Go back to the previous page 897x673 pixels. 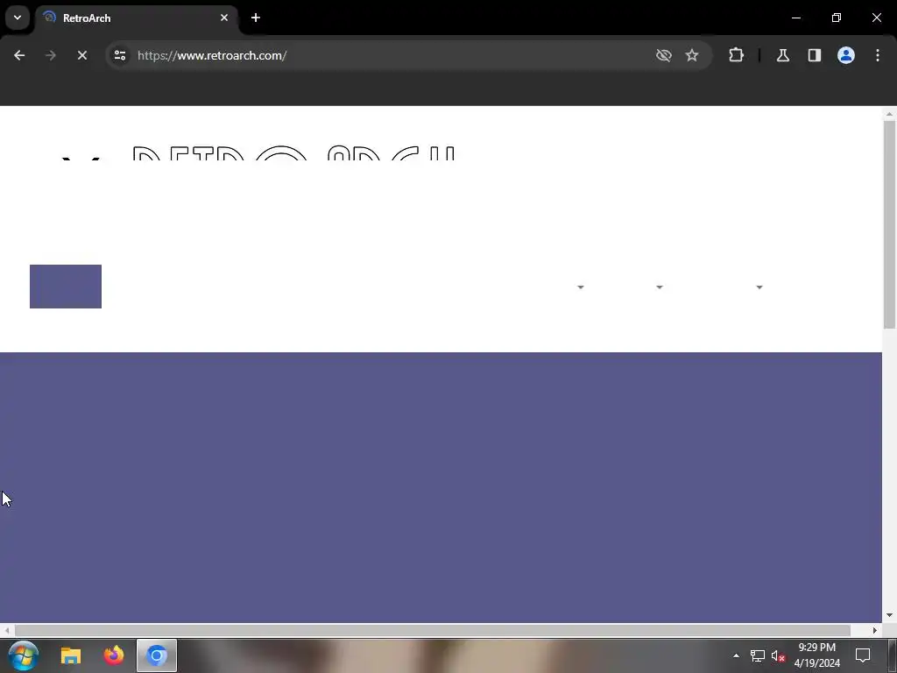(19, 55)
